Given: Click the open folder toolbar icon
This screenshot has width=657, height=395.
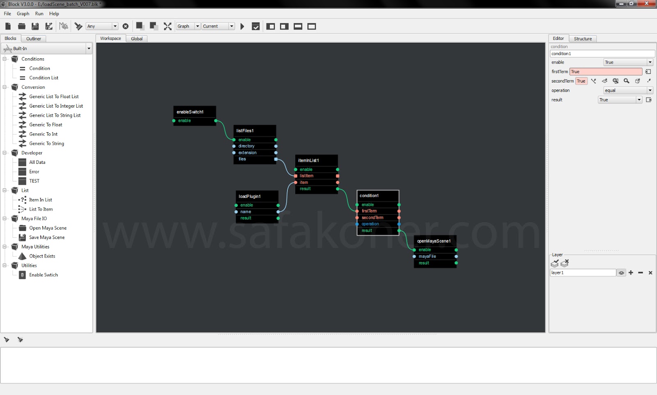Looking at the screenshot, I should [x=22, y=26].
